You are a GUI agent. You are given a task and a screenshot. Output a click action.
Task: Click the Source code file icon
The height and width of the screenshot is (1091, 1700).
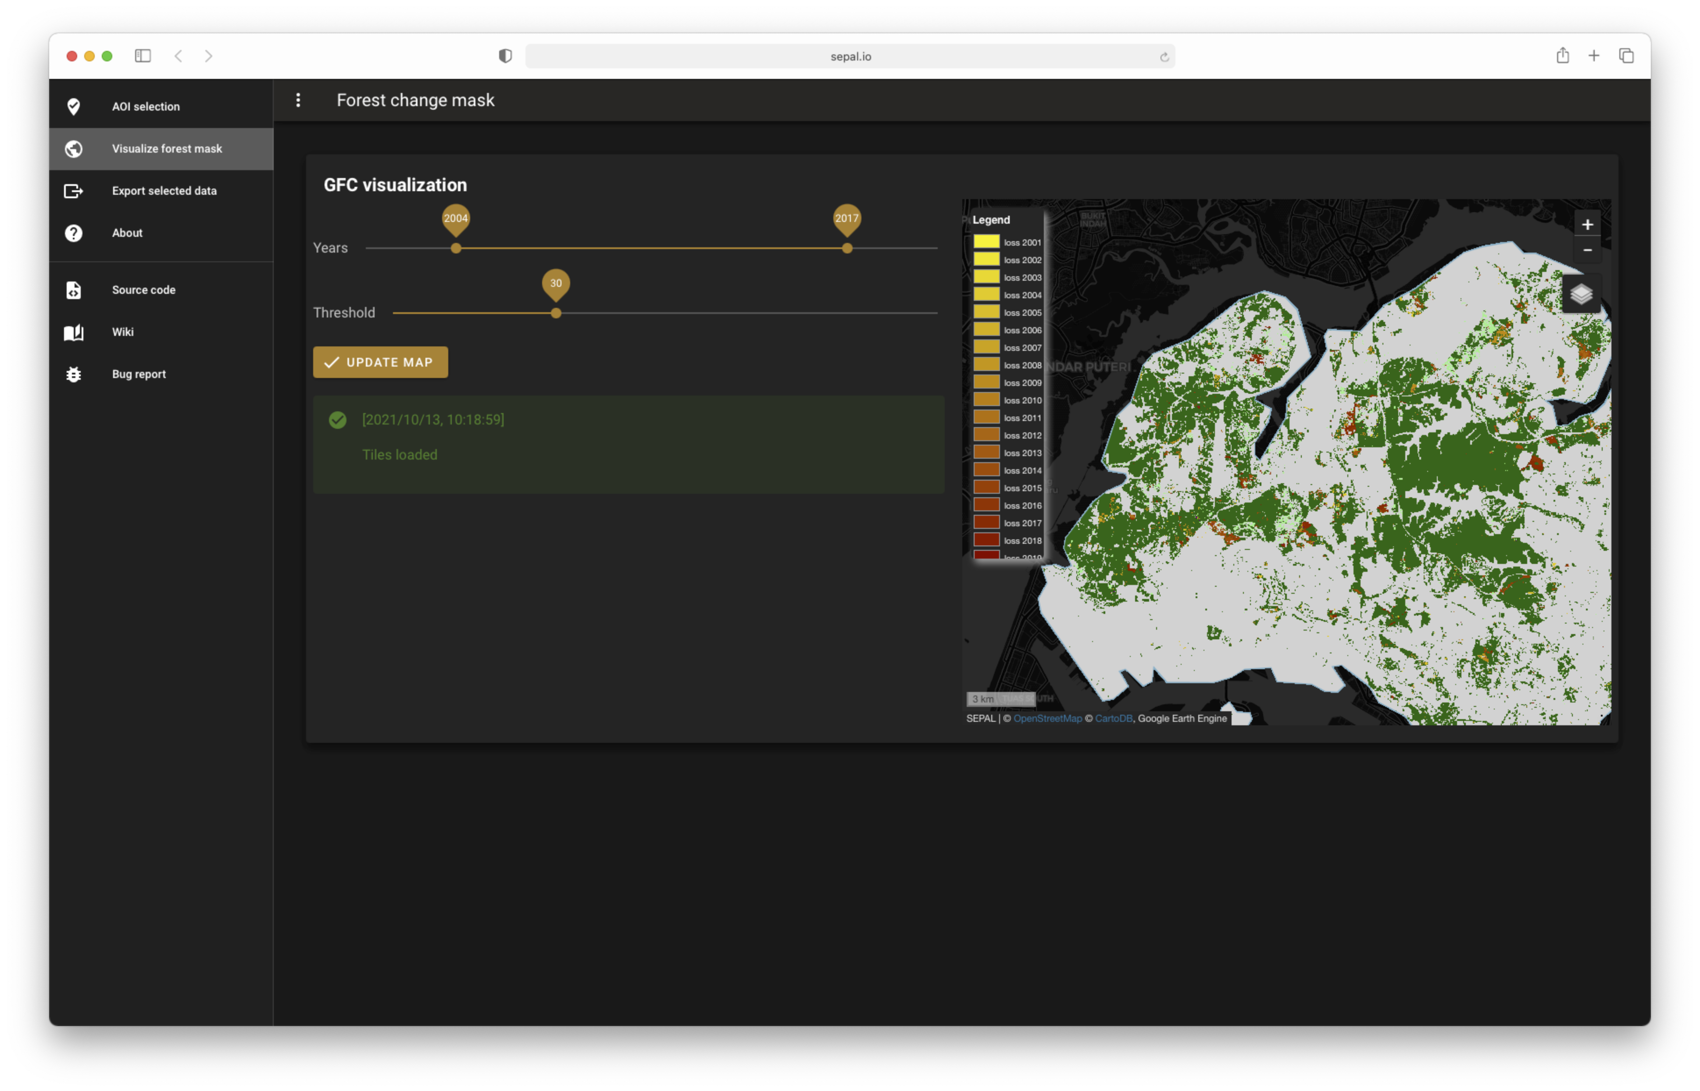coord(74,290)
